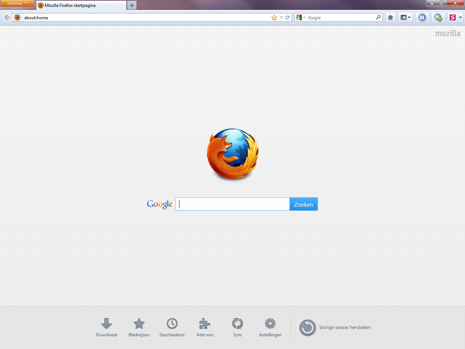The image size is (465, 349).
Task: Open Bladwijzers from the bottom bar
Action: pos(139,327)
